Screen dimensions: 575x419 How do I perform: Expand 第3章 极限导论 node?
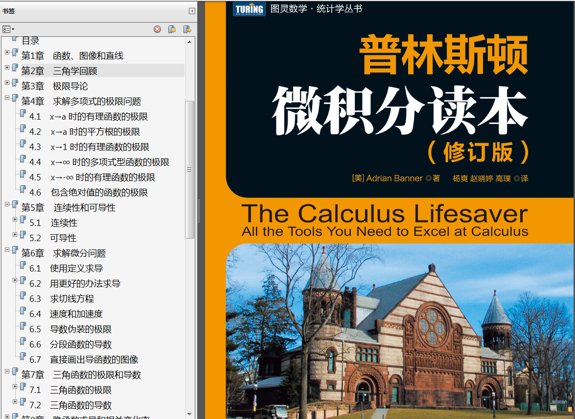pyautogui.click(x=7, y=83)
